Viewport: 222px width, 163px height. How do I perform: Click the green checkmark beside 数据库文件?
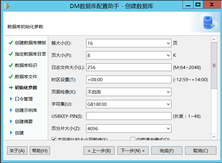(11, 76)
